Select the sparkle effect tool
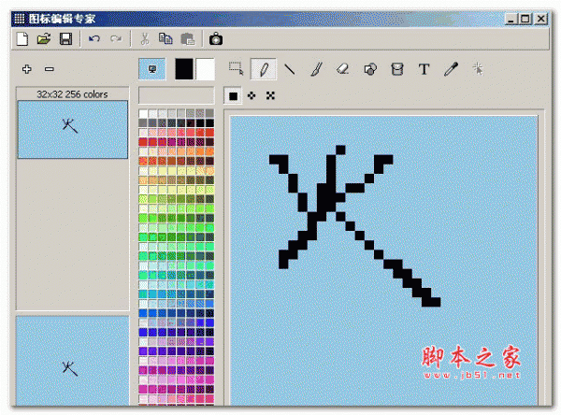Screen dimensions: 561x415 pos(478,68)
